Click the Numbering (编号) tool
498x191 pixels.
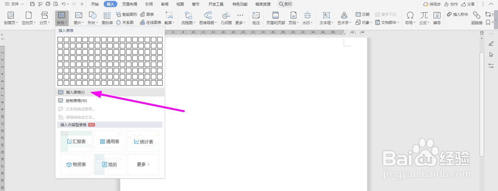[437, 18]
